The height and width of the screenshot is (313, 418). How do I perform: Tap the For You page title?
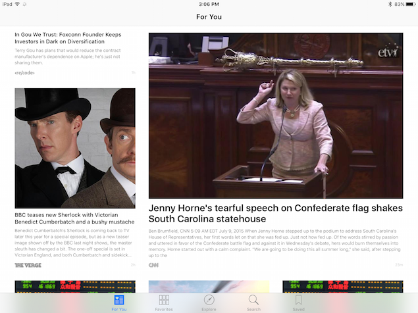tap(209, 17)
